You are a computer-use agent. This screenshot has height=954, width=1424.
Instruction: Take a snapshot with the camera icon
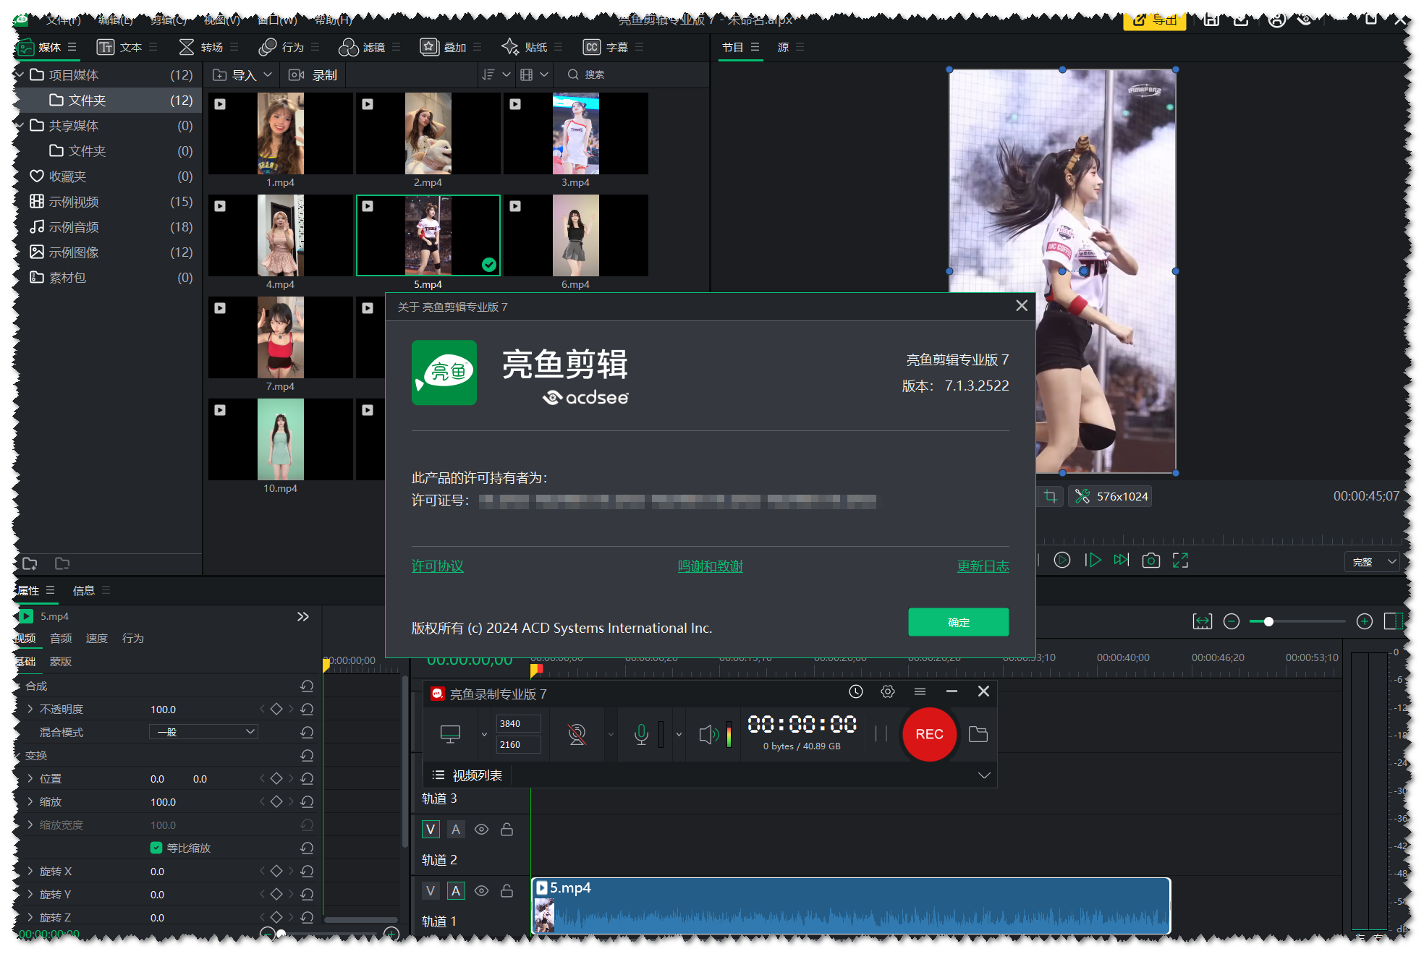[1150, 561]
